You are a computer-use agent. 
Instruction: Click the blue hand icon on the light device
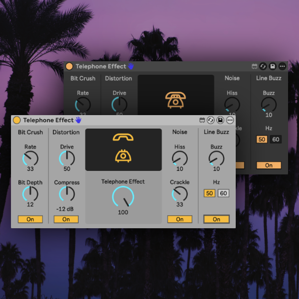[x=78, y=120]
